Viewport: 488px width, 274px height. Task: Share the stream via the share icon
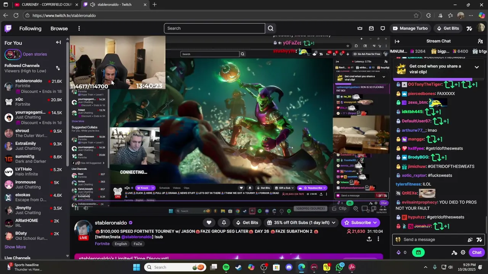coord(369,239)
